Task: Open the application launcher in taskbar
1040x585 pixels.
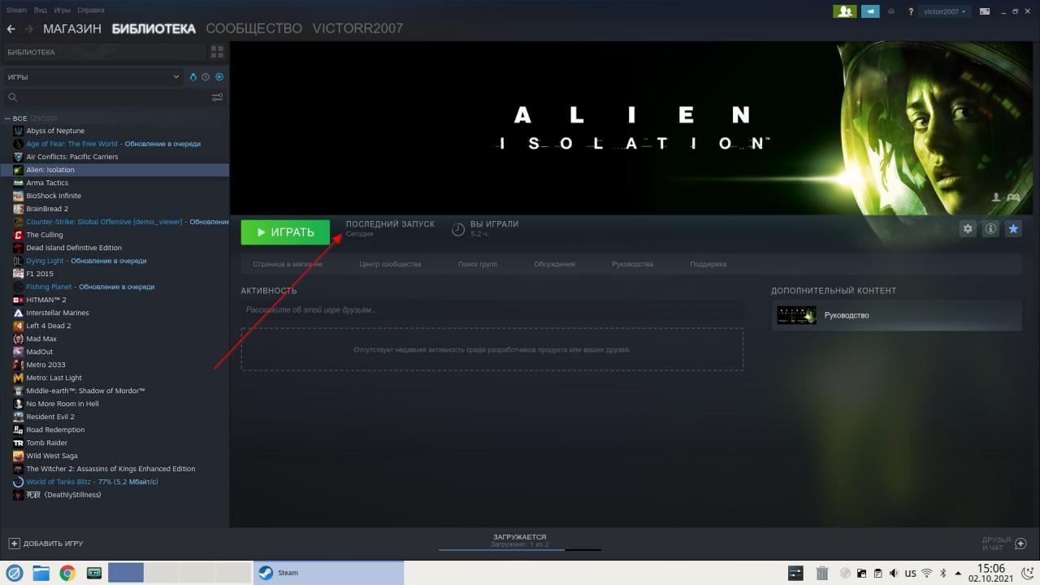Action: click(x=15, y=573)
